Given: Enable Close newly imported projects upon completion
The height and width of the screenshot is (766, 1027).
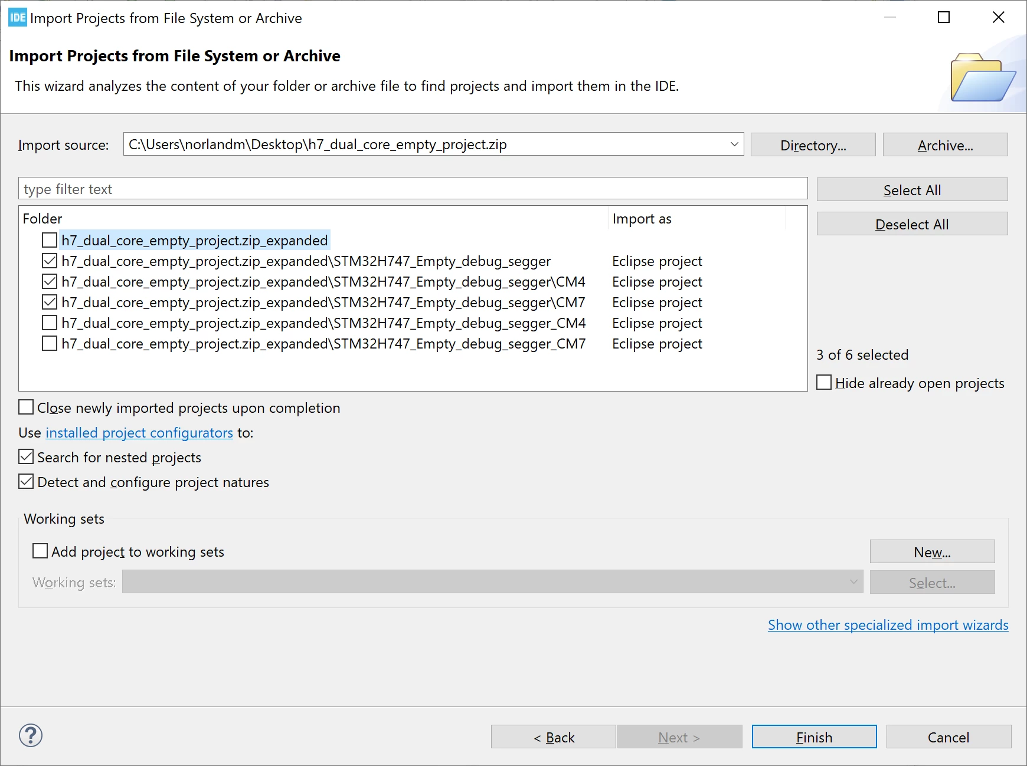Looking at the screenshot, I should pos(26,407).
